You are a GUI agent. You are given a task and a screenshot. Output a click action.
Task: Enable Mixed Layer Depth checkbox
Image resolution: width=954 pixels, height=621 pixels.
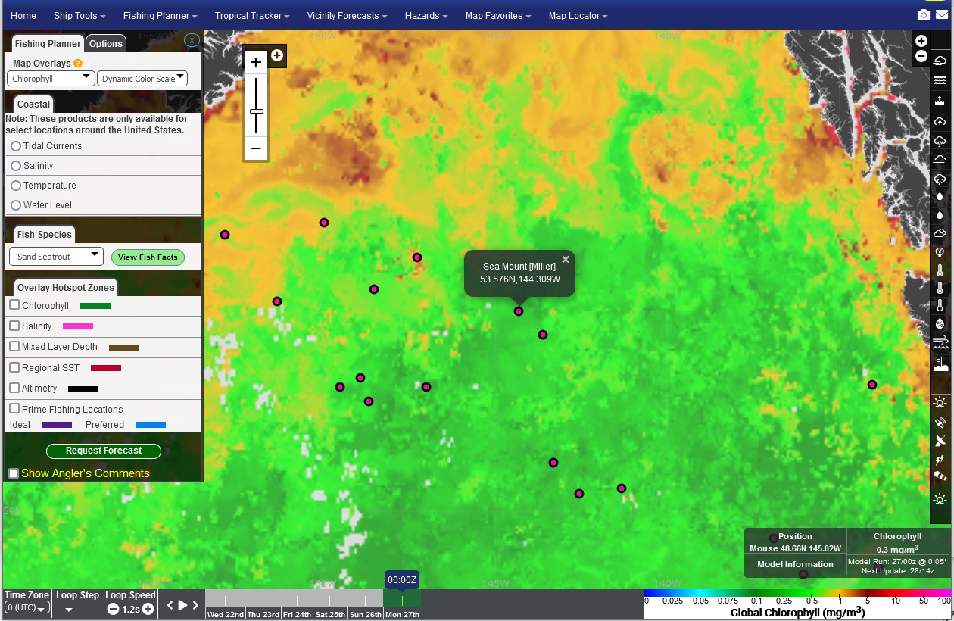pos(14,346)
